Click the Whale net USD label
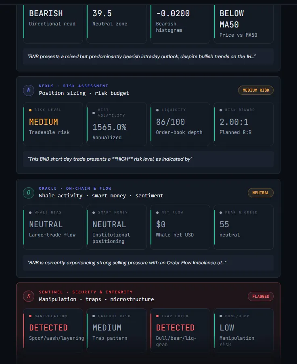 click(x=175, y=235)
